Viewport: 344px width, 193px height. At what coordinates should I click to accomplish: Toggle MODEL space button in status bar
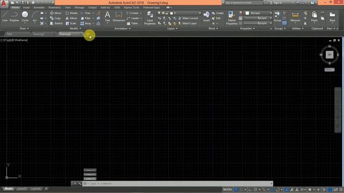click(228, 189)
